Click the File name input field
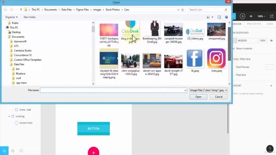Screen dimensions: 276x155 pyautogui.click(x=113, y=90)
